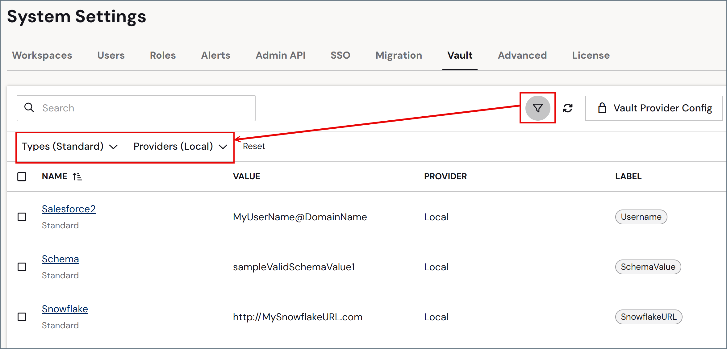
Task: Open the Schema vault entry
Action: (61, 259)
